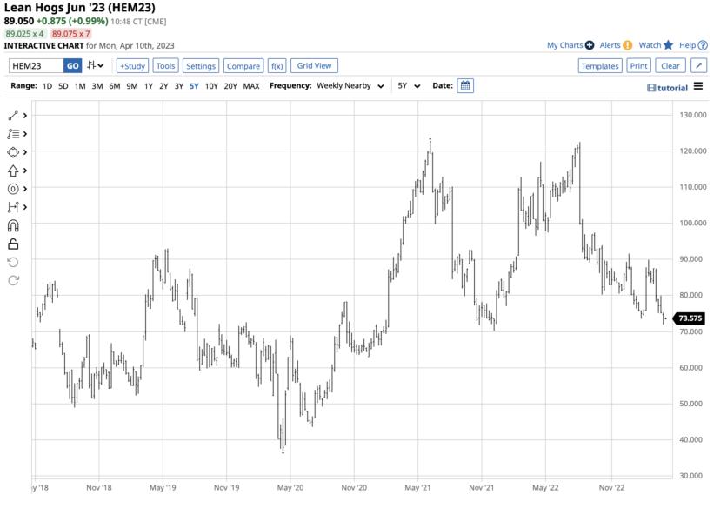Open the bar type chart dropdown

click(x=96, y=65)
